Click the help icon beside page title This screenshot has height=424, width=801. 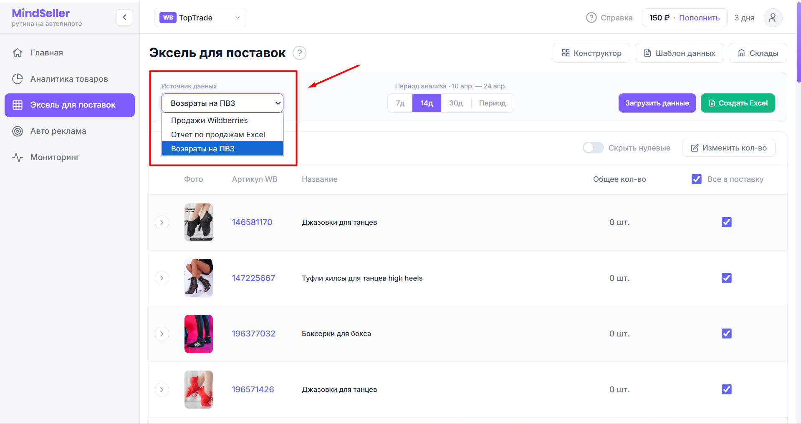pos(300,53)
